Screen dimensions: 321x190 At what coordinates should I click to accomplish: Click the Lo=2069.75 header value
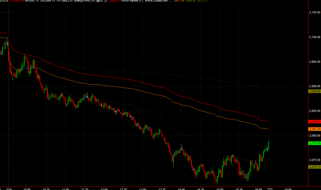[48, 1]
